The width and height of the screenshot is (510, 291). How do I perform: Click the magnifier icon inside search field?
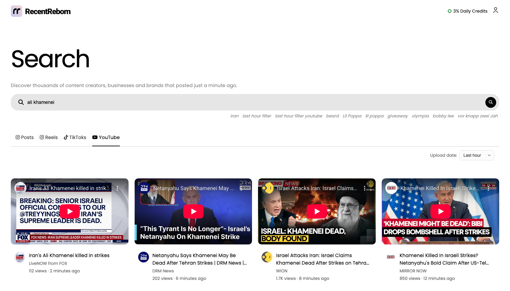point(21,102)
